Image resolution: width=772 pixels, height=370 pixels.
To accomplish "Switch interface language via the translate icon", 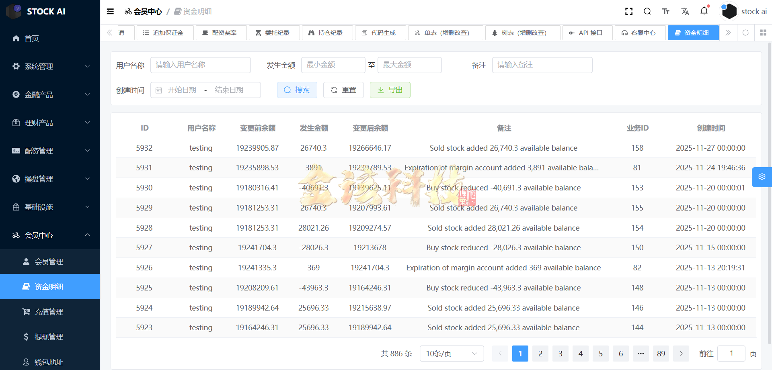I will [685, 11].
